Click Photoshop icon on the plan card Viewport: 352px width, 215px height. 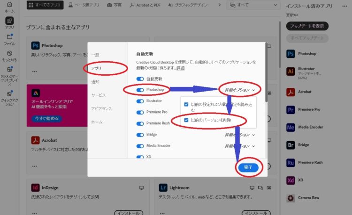35,45
